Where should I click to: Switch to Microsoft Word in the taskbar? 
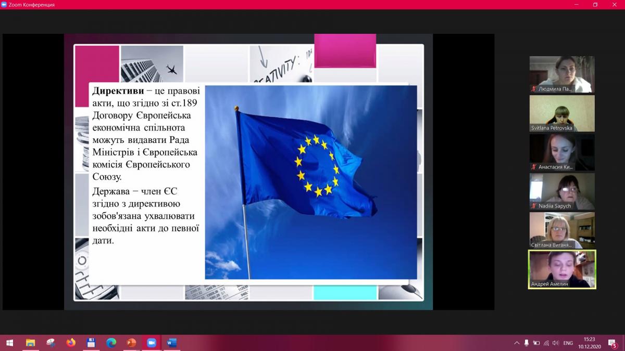tap(171, 343)
